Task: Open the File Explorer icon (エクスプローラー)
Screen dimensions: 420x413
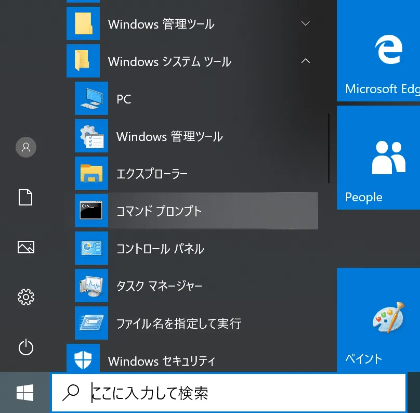Action: point(91,173)
